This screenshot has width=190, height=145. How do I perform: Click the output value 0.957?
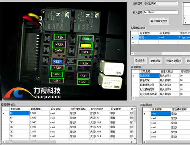[40, 136]
